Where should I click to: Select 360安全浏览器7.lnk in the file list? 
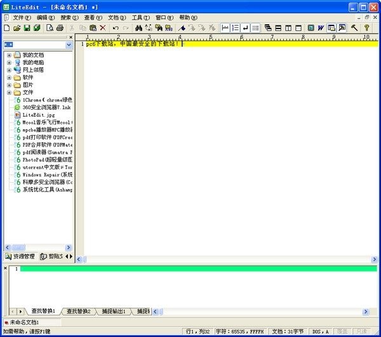point(46,107)
